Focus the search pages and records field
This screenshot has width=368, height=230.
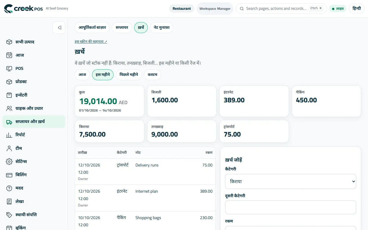pos(281,9)
